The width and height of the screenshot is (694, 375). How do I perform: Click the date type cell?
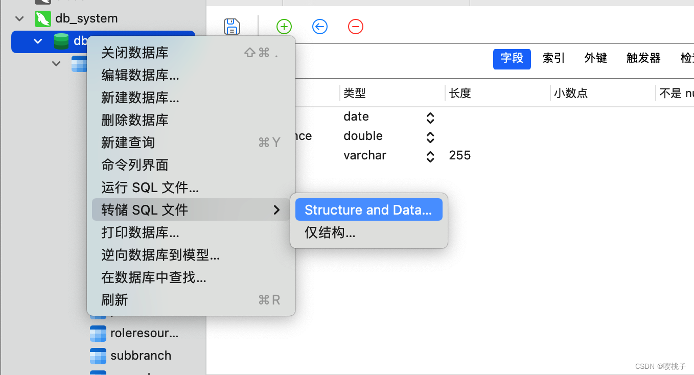pos(356,117)
